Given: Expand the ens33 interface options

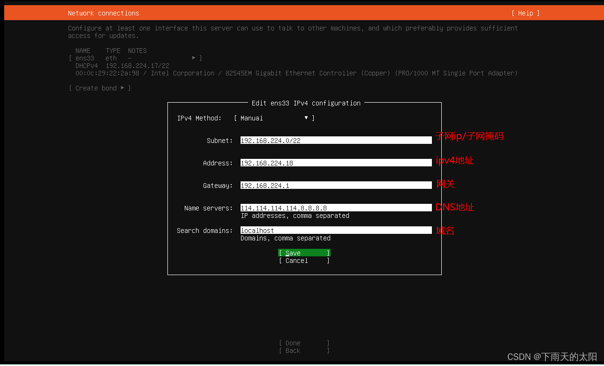Looking at the screenshot, I should point(194,58).
